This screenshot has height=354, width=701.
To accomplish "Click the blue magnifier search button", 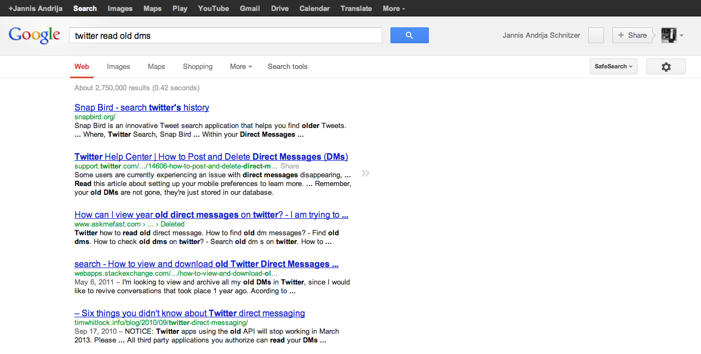I will coord(409,35).
